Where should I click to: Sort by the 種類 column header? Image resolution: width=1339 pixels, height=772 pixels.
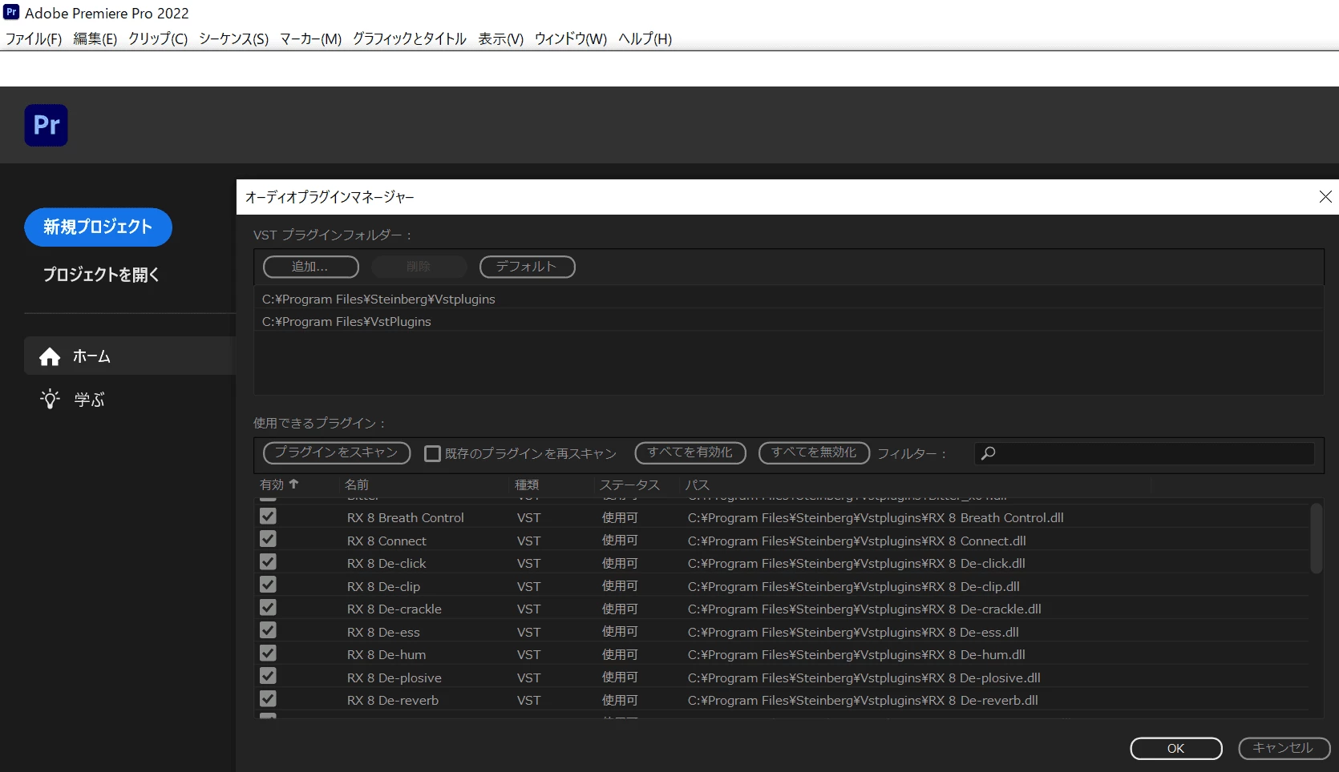click(x=527, y=485)
